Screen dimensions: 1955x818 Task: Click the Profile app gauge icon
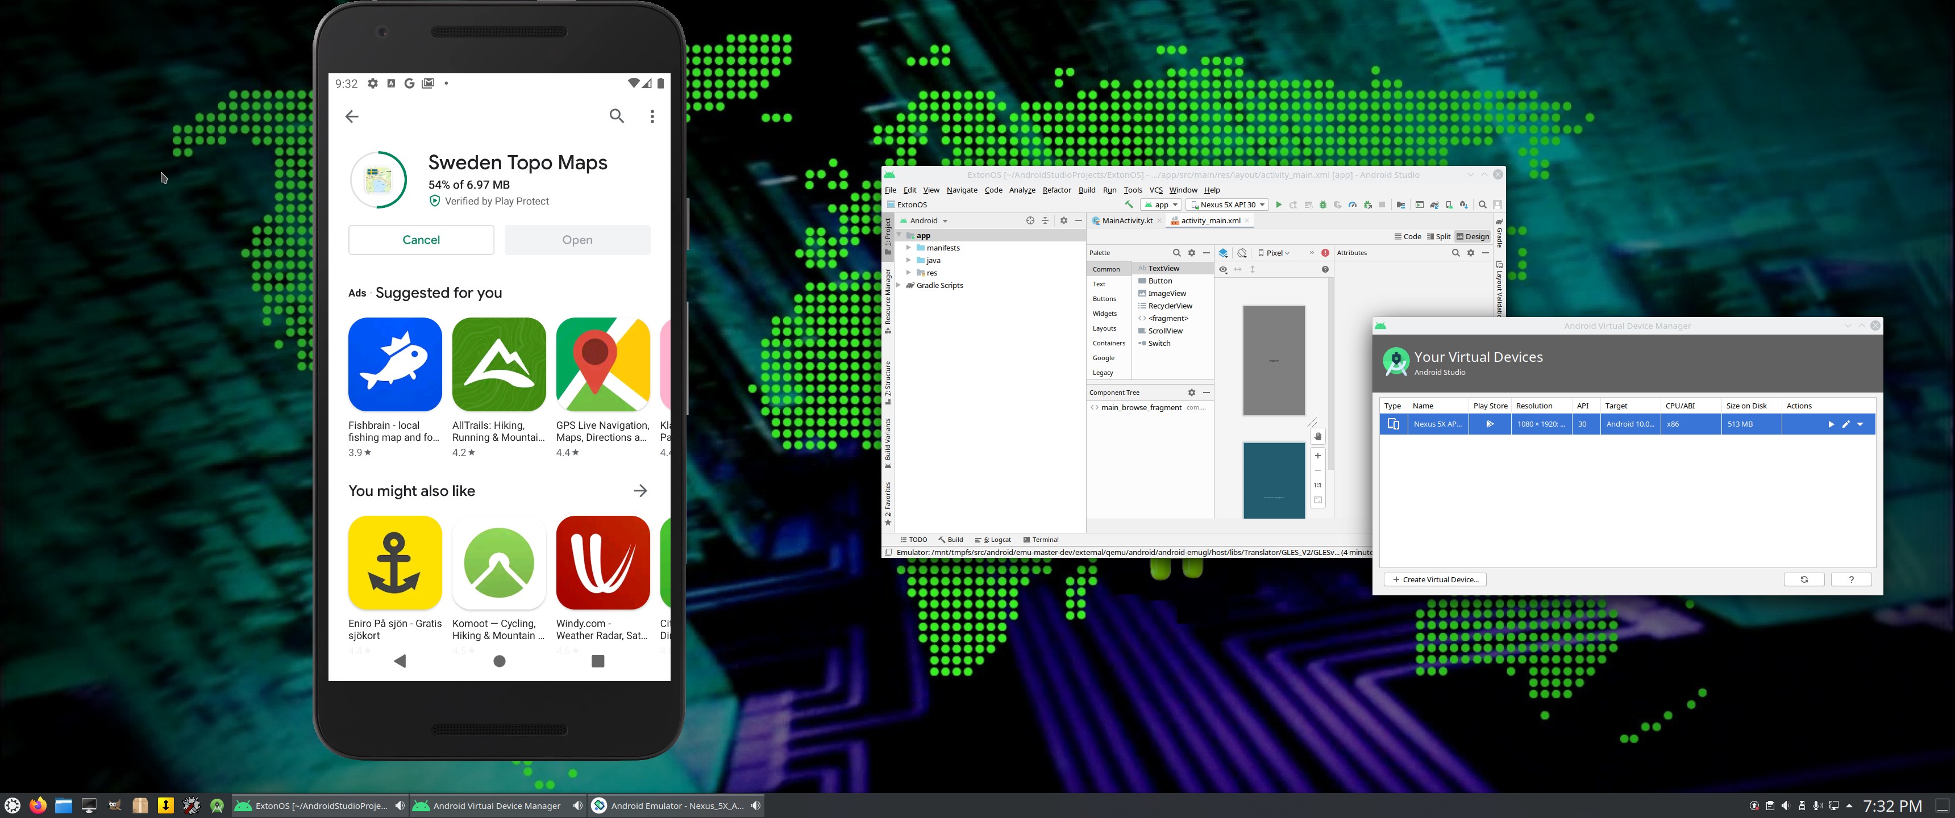pyautogui.click(x=1353, y=205)
